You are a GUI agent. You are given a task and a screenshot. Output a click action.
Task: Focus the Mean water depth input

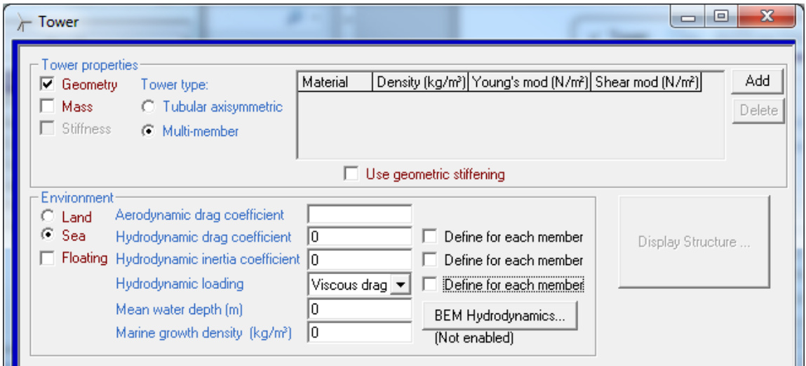click(x=359, y=309)
